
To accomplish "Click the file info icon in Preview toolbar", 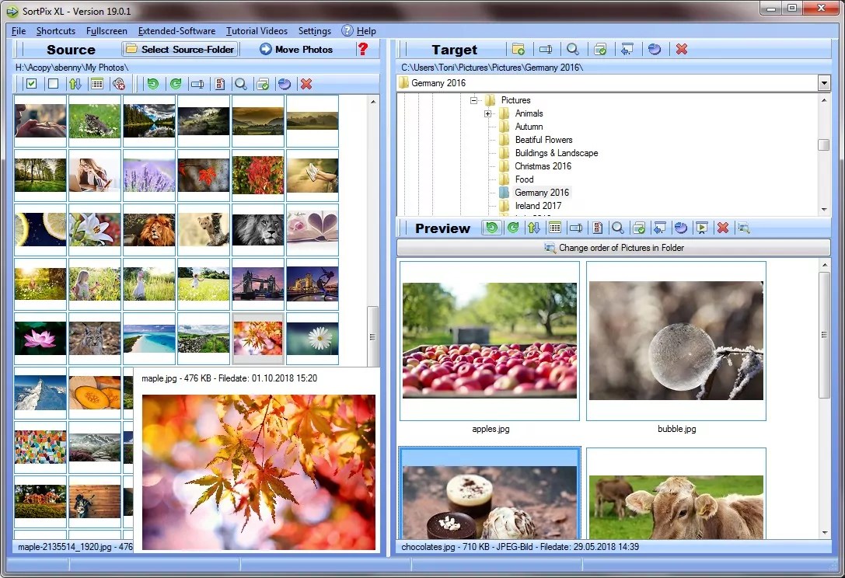I will tap(599, 227).
